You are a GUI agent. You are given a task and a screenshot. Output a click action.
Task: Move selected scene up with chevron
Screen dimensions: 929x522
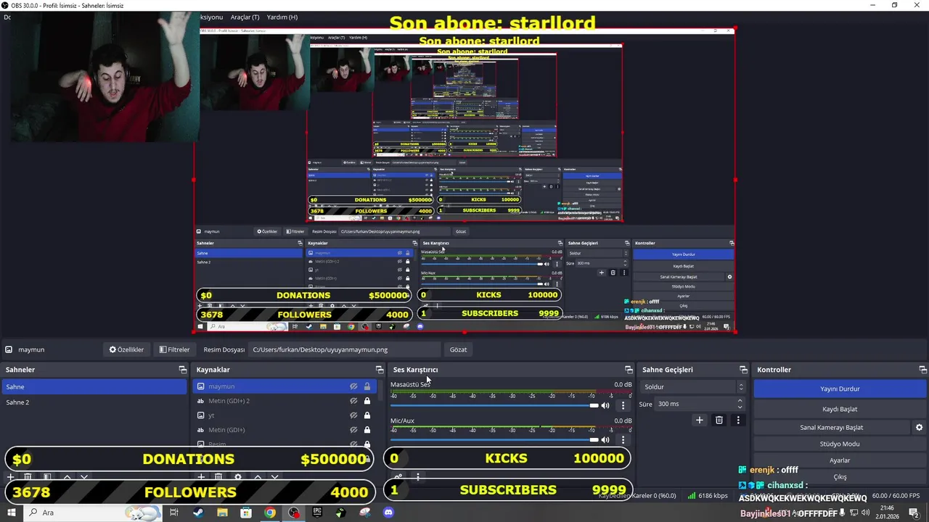[x=67, y=477]
